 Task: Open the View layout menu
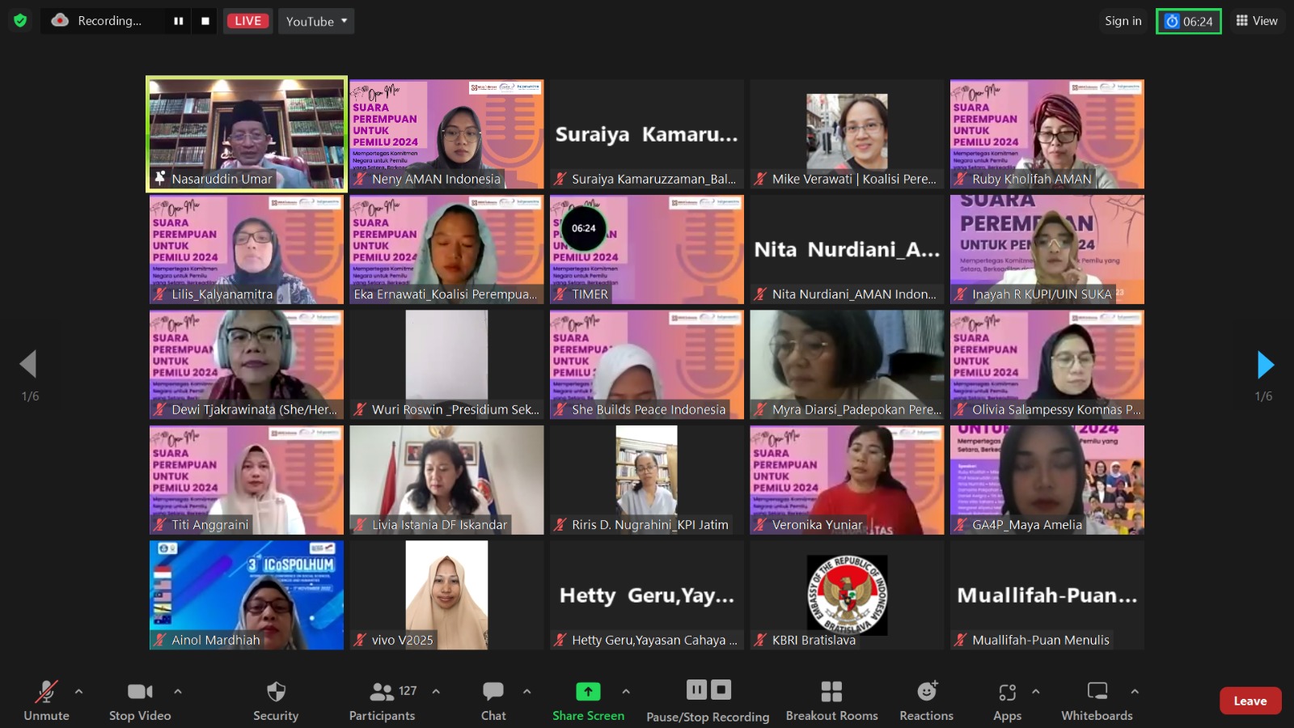point(1257,21)
